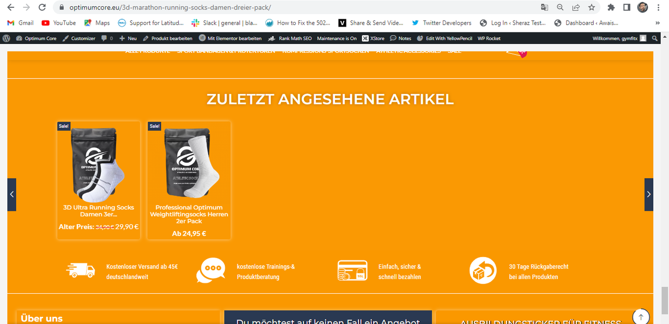
Task: Open the Twitter Developers bookmark
Action: point(442,23)
